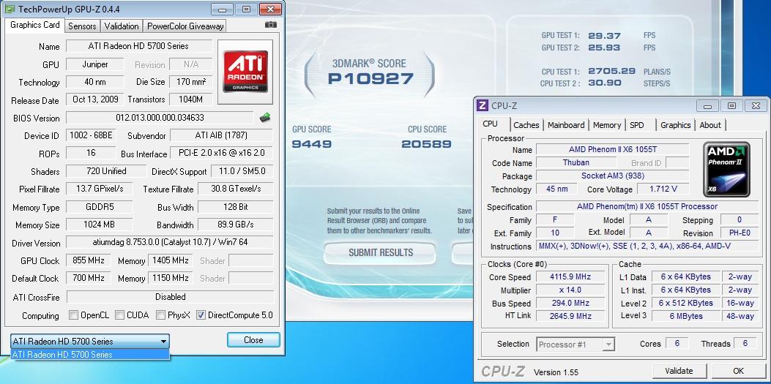Image resolution: width=771 pixels, height=384 pixels.
Task: Click the Revision value PH-E0
Action: 739,233
